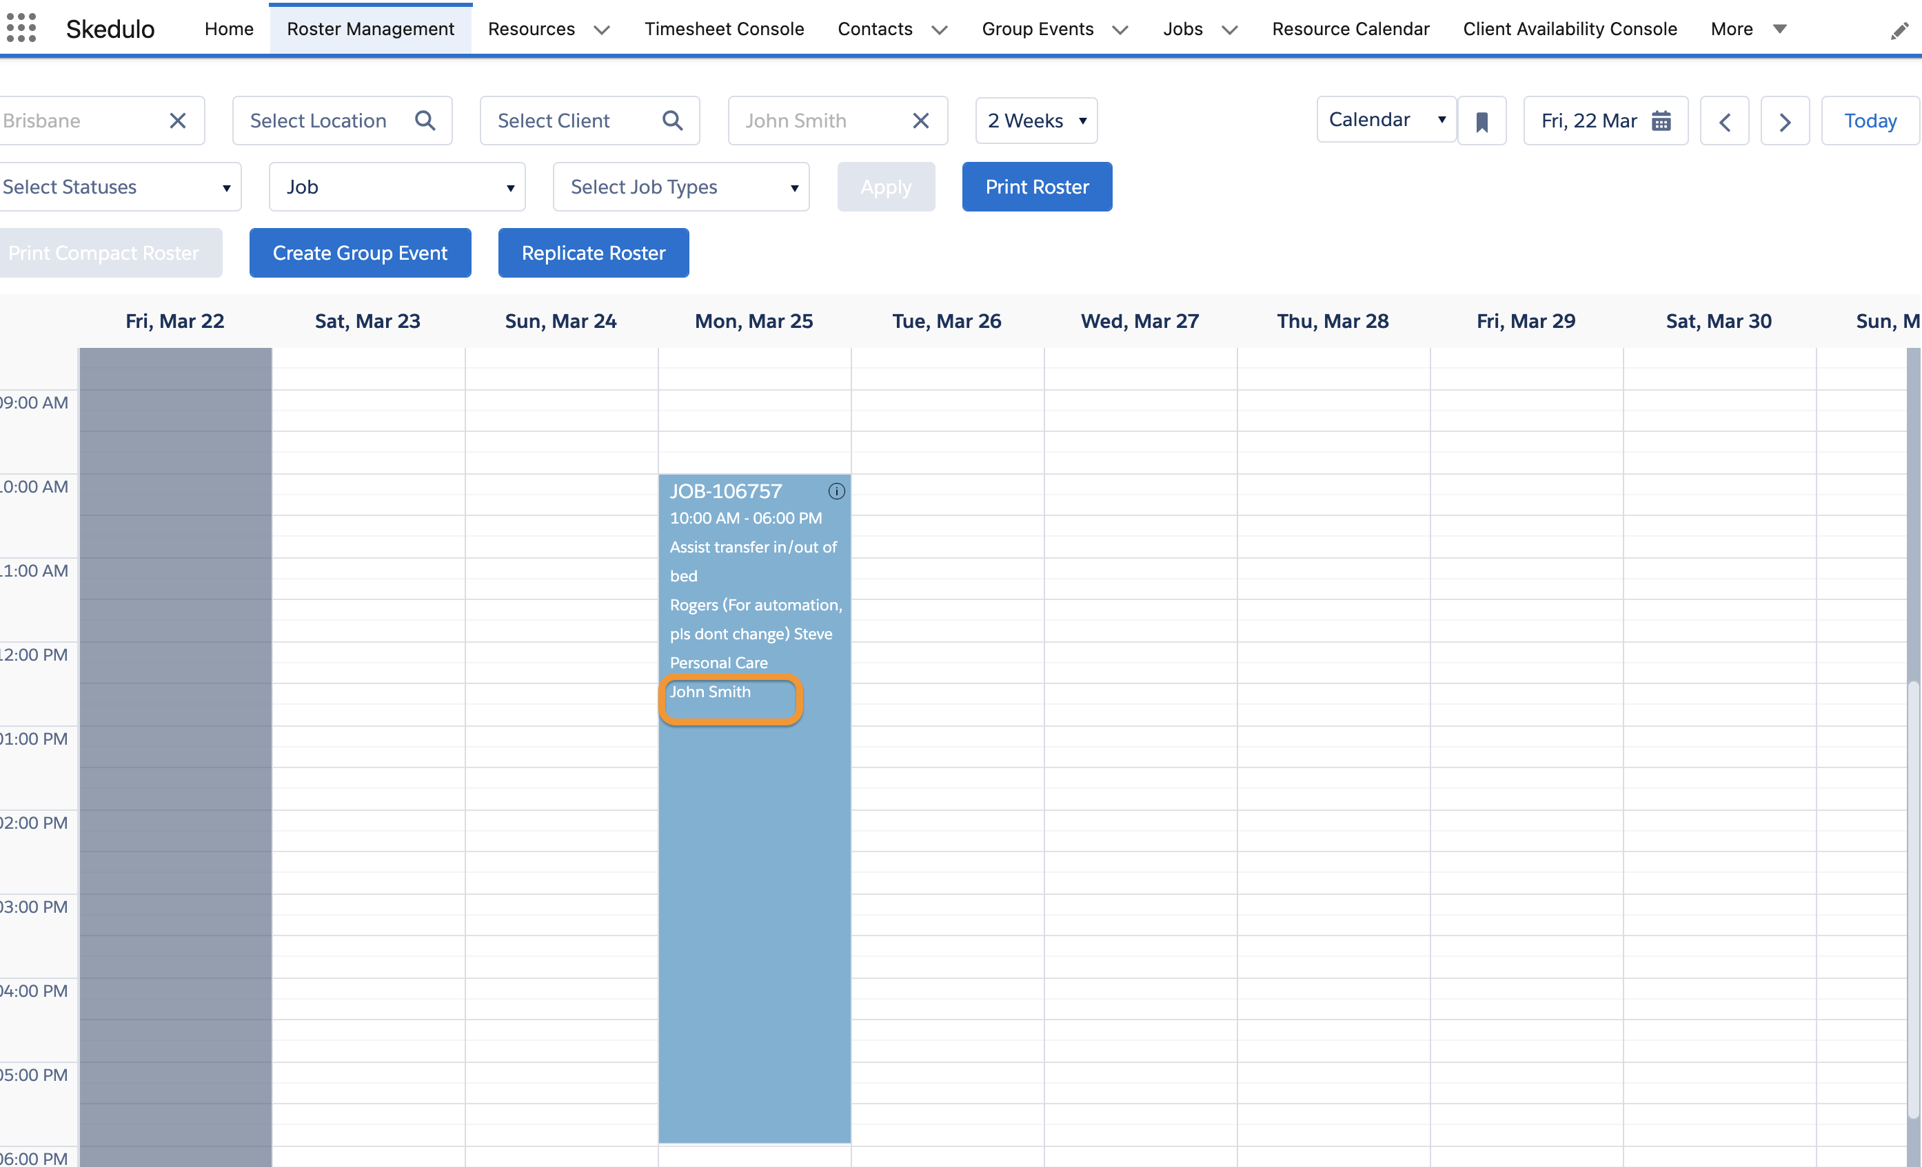
Task: Click the bookmark icon next to Calendar
Action: point(1481,121)
